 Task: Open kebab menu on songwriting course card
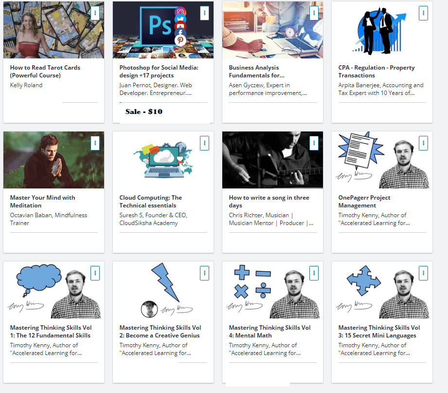tap(314, 143)
